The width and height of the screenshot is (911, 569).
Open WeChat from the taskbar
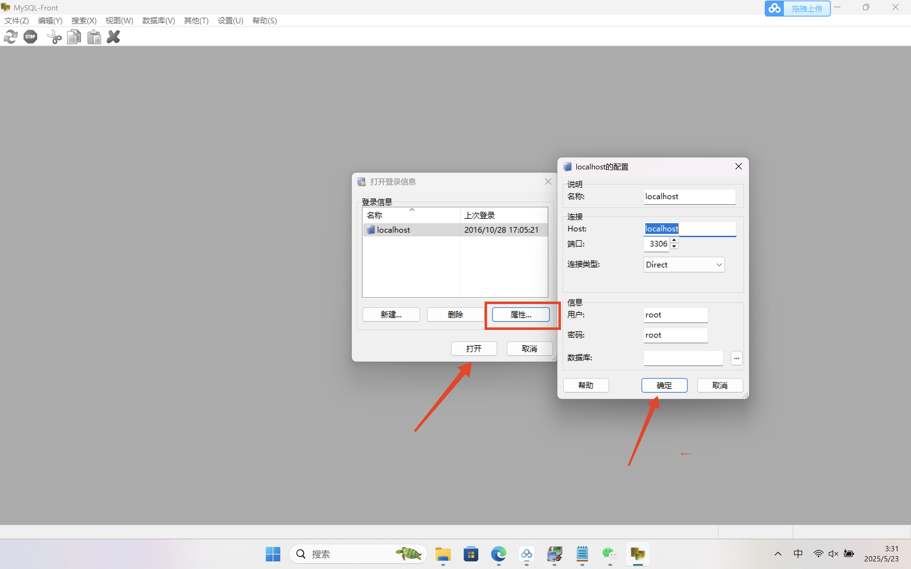pos(610,554)
